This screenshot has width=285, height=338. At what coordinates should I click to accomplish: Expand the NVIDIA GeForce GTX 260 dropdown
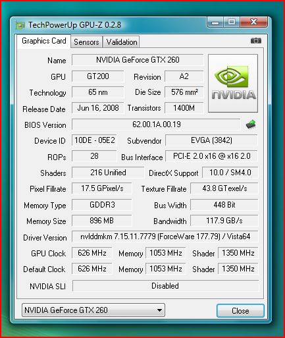pyautogui.click(x=93, y=310)
